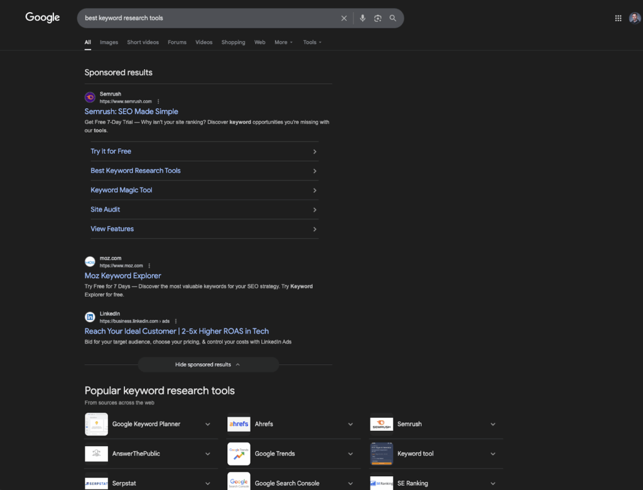Expand the AnswerThePublic entry
Screen dimensions: 643x490
click(x=207, y=454)
